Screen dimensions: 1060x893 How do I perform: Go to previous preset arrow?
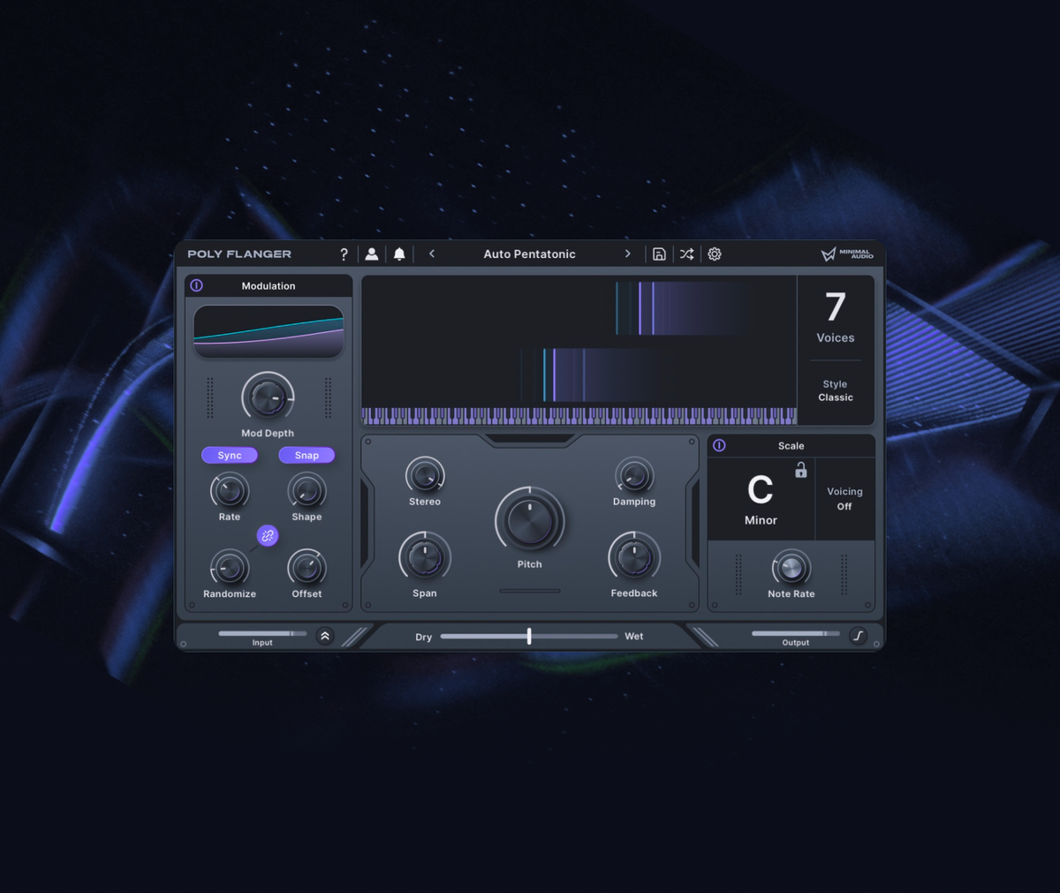(432, 254)
